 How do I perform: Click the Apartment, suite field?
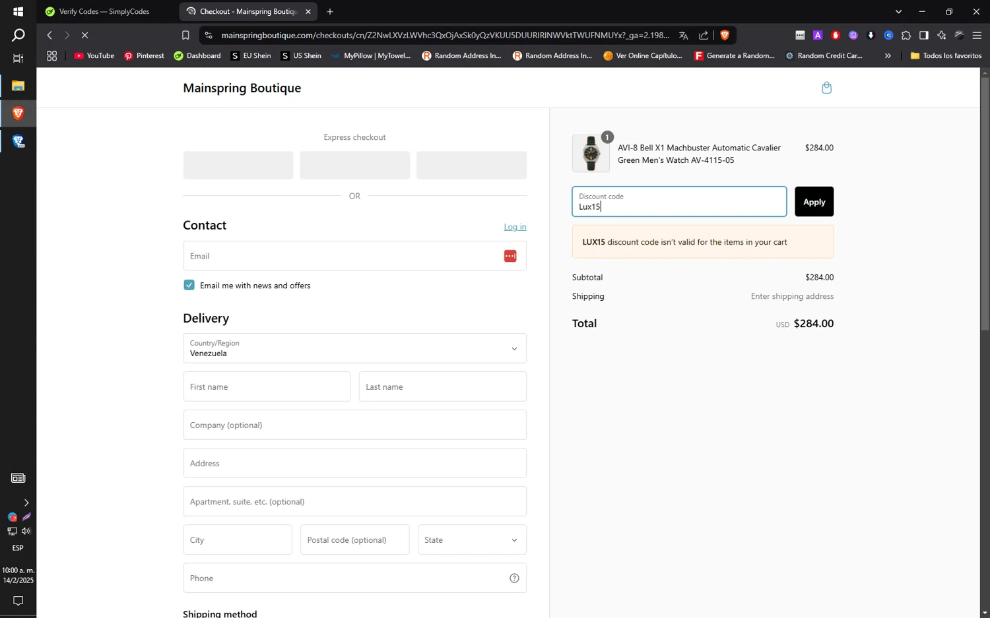click(x=354, y=501)
